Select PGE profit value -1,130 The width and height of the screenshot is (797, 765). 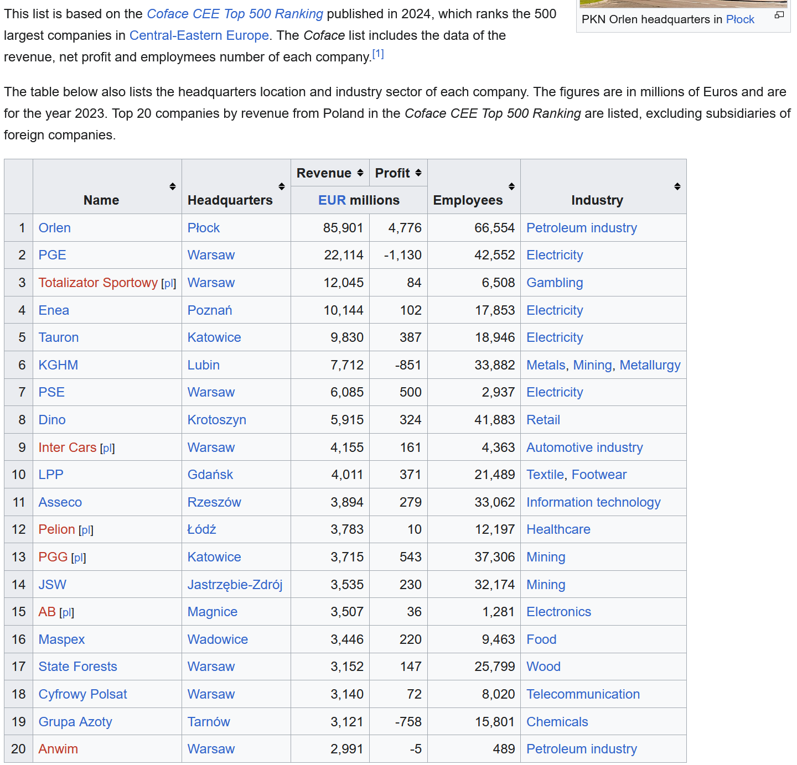(402, 255)
